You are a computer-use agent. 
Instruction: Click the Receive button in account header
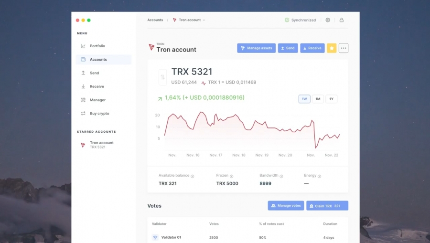click(312, 48)
